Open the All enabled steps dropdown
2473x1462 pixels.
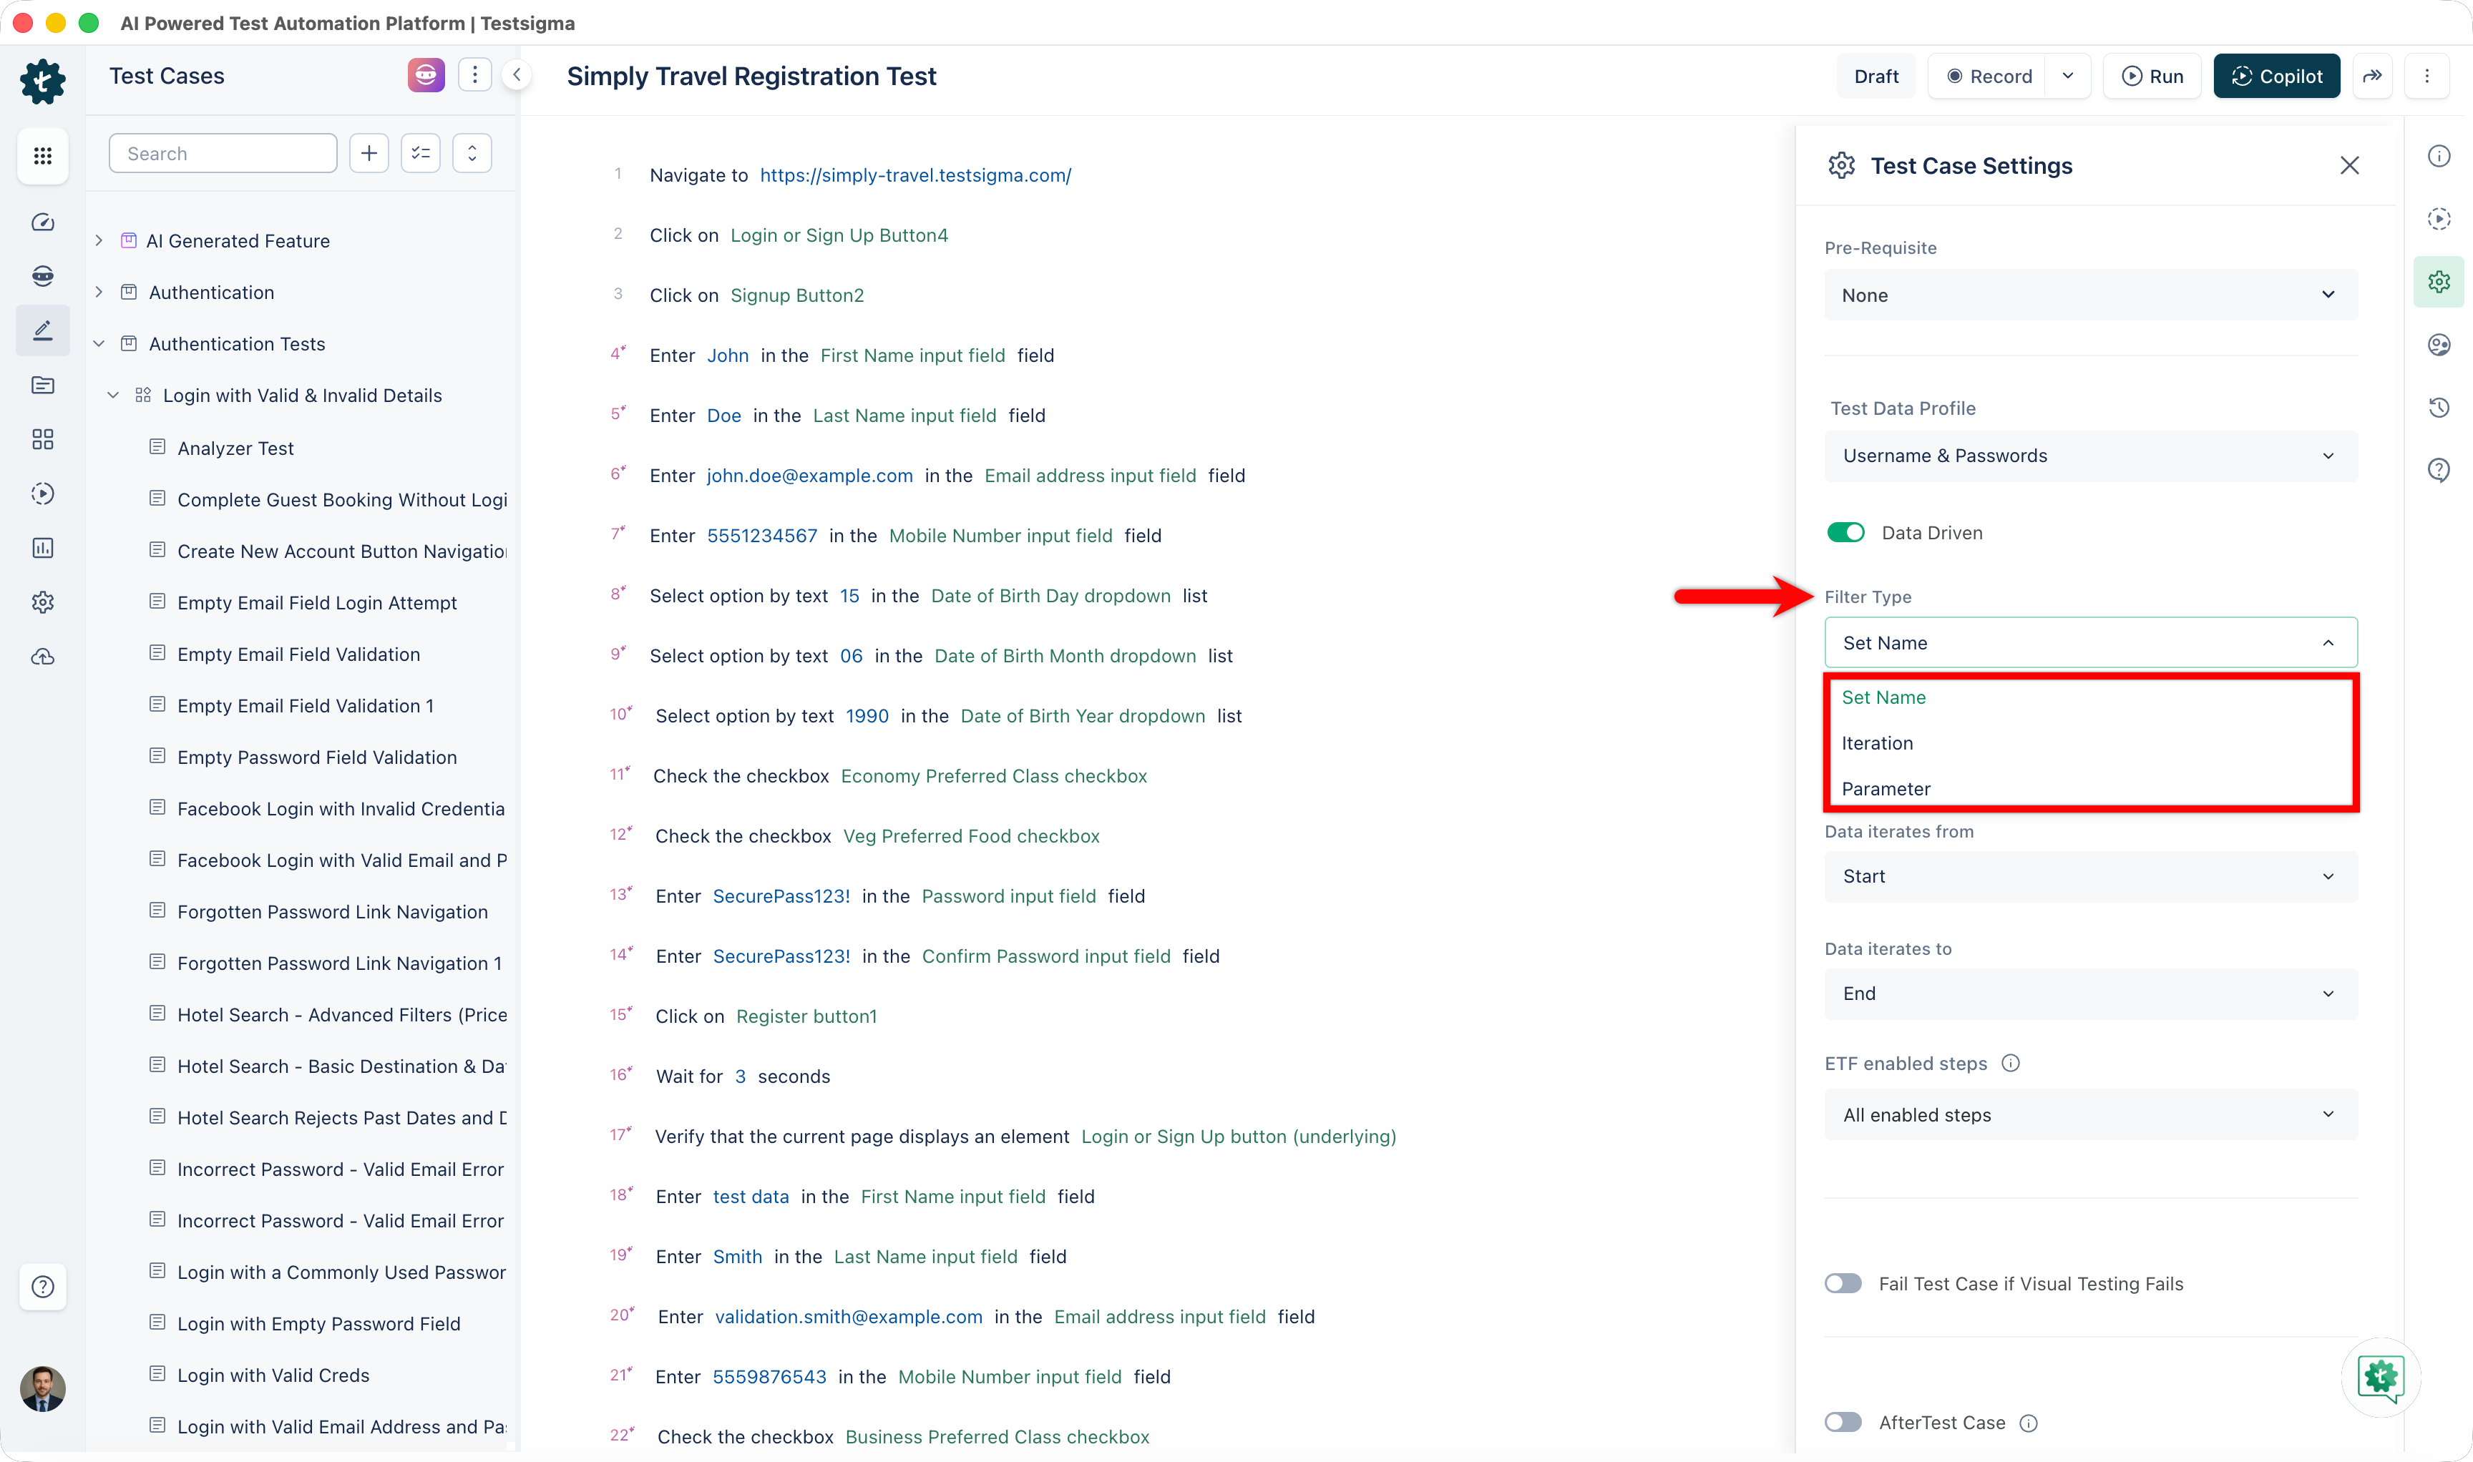(2091, 1114)
